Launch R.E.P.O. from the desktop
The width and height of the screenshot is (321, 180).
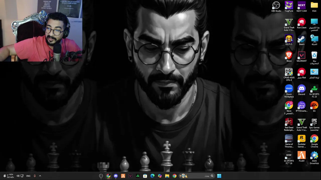pyautogui.click(x=289, y=40)
